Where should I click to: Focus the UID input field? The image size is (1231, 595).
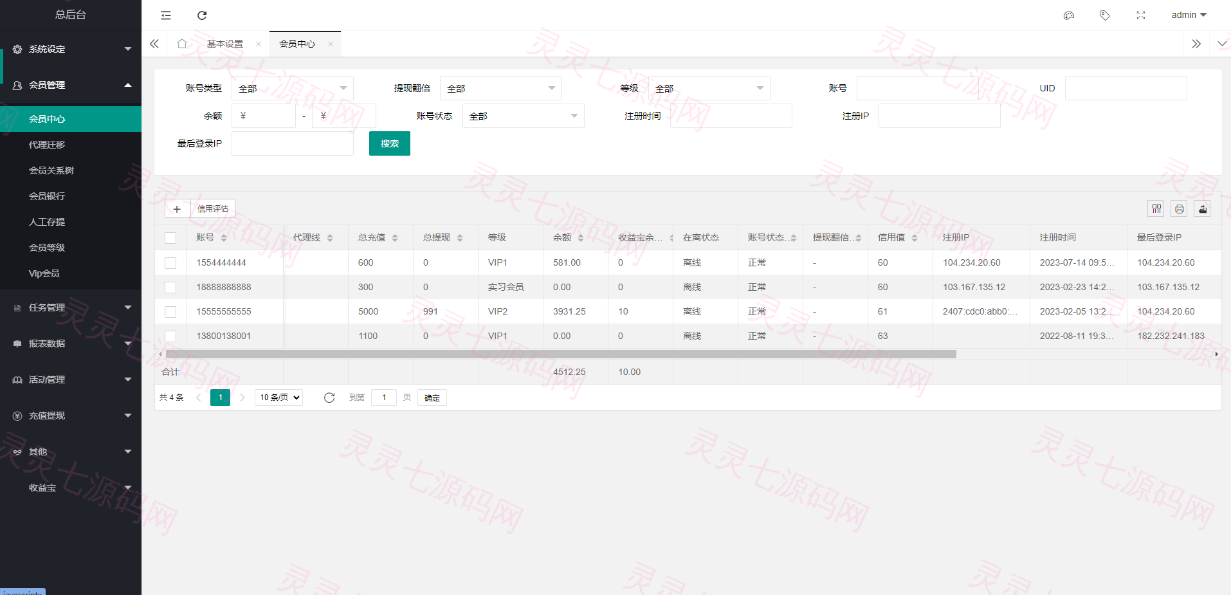[x=1126, y=88]
